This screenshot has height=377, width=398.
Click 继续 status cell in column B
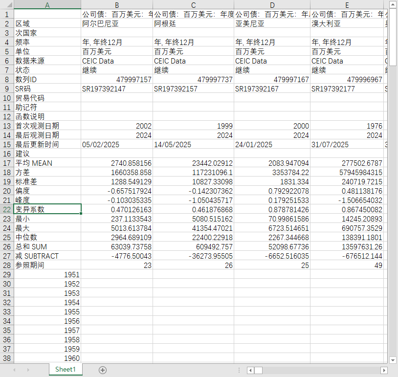click(117, 70)
